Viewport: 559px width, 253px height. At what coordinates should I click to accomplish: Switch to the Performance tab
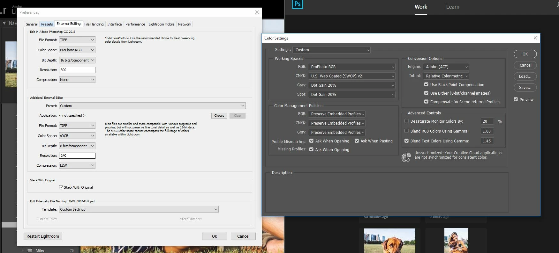click(x=135, y=24)
